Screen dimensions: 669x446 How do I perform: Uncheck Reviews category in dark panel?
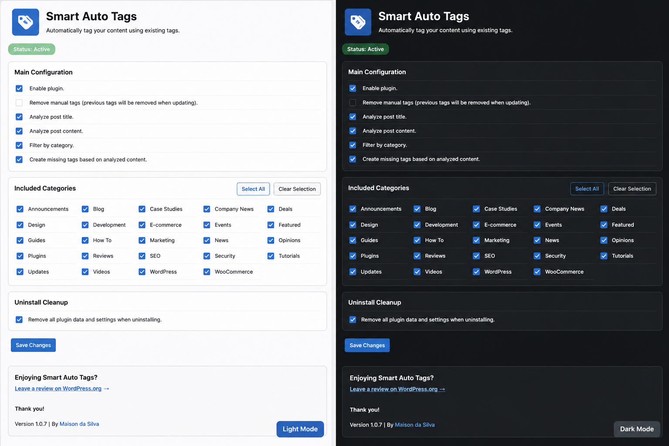[417, 256]
